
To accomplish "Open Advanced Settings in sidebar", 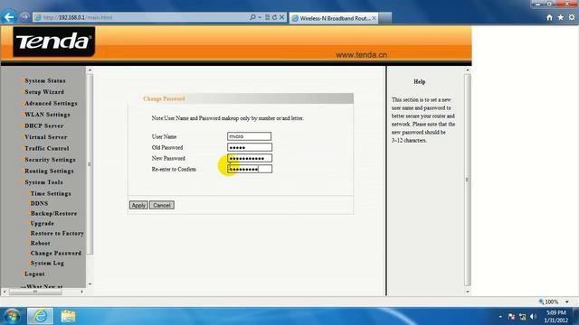I will click(51, 104).
